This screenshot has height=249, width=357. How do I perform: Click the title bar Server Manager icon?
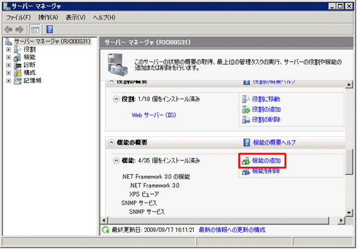point(7,6)
